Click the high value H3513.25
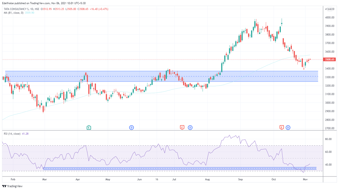This screenshot has height=190, width=339. [59, 9]
